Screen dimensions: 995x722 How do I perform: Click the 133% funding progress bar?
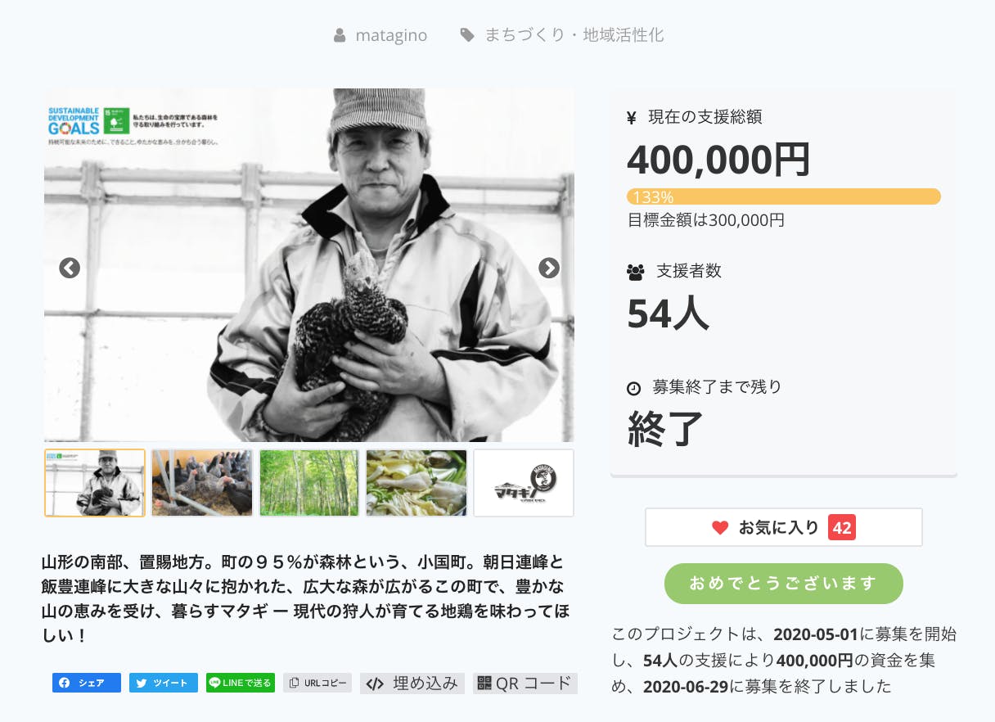(x=783, y=196)
